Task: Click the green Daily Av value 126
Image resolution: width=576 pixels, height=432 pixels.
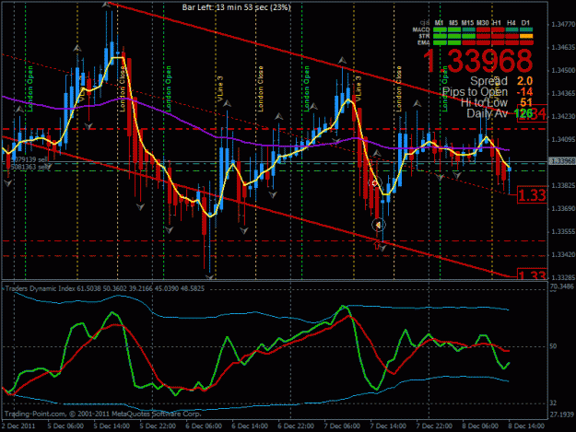Action: [x=523, y=113]
